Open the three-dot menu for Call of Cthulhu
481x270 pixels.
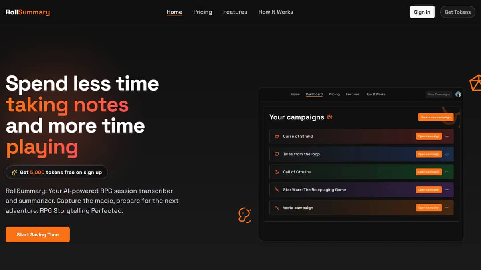tap(447, 172)
